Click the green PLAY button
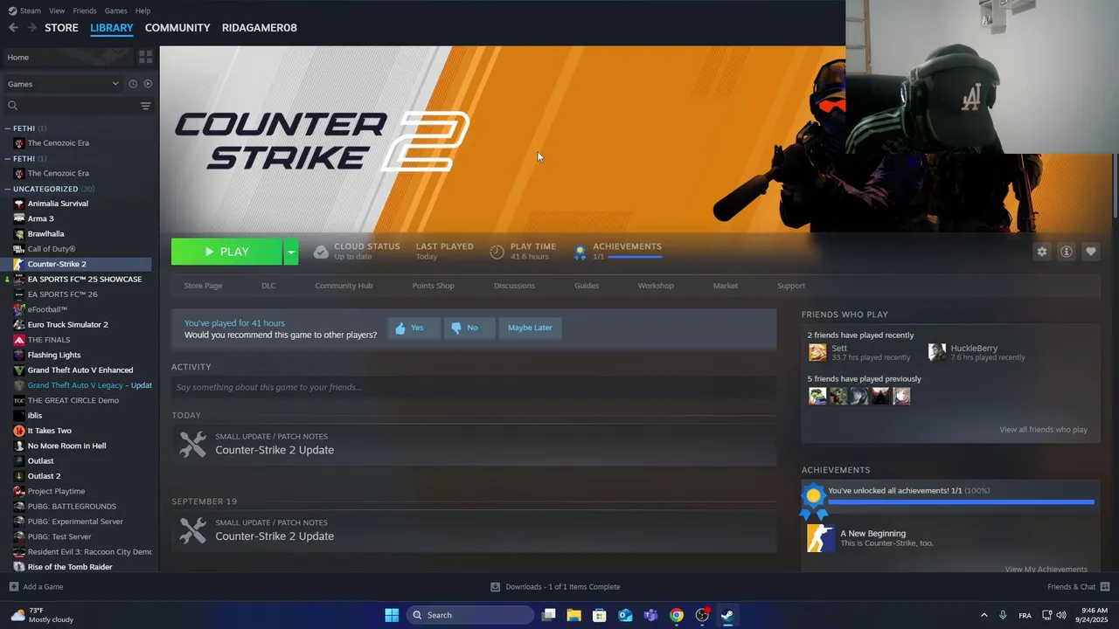The image size is (1119, 629). point(227,252)
